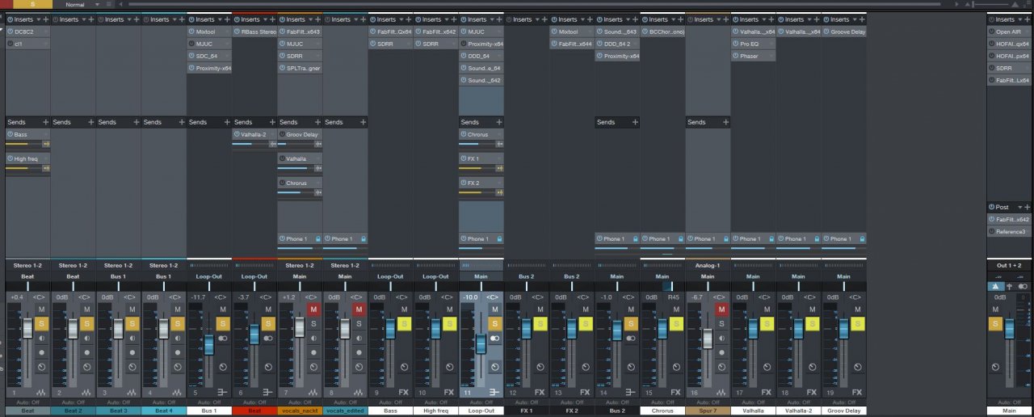Change the Out 1 + 2 output on Main
The image size is (1034, 417).
pyautogui.click(x=1009, y=265)
